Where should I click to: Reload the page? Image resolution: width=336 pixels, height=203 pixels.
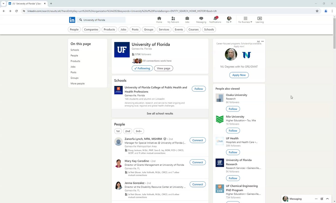click(x=16, y=11)
